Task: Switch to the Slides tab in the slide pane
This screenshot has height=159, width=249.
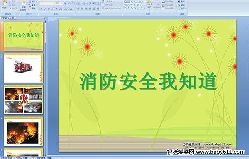Action: 4,18
